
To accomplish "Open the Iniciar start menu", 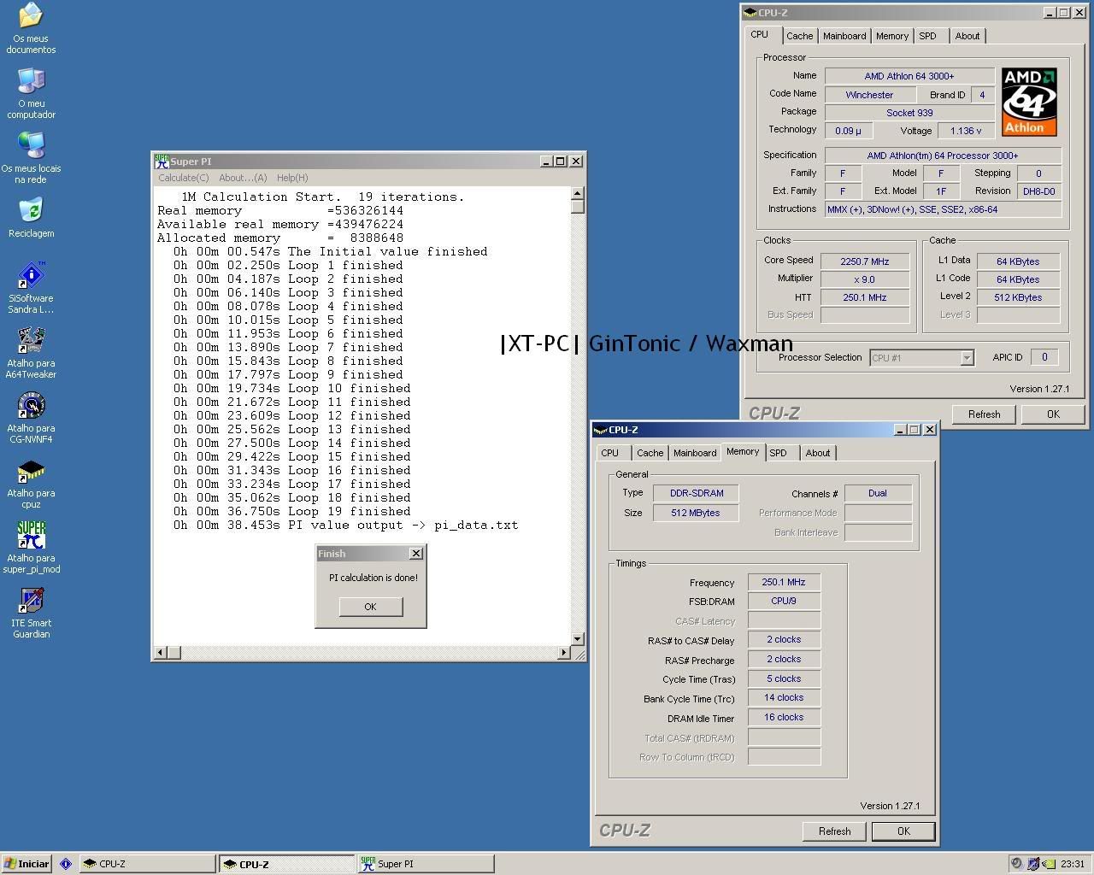I will tap(27, 864).
